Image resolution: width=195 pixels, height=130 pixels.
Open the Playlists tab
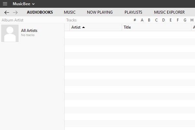tap(133, 12)
